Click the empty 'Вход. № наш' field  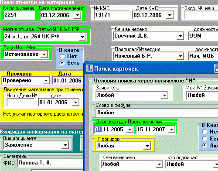tap(201, 15)
